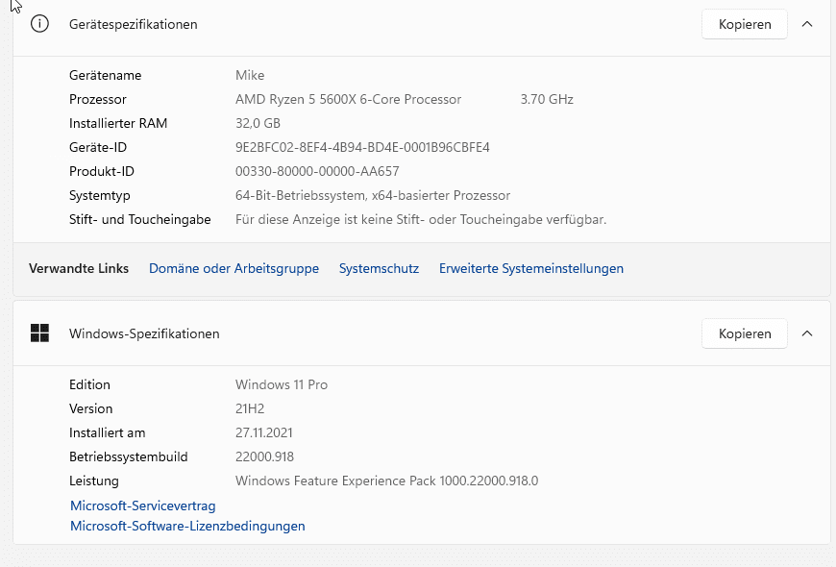Click the Produkt-ID label

(101, 171)
